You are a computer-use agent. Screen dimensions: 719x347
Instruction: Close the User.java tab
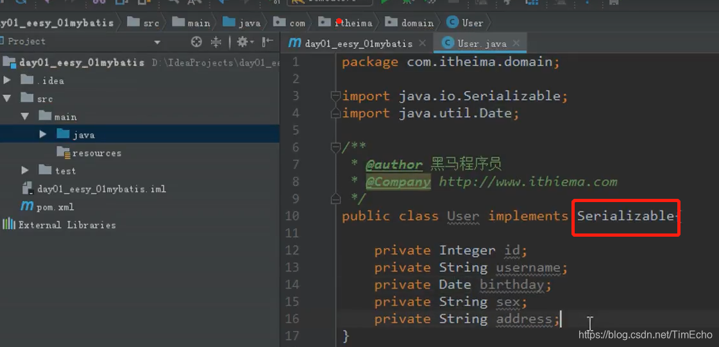[516, 44]
